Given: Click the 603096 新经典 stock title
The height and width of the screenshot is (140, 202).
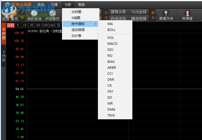Looking at the screenshot, I should coord(38,31).
